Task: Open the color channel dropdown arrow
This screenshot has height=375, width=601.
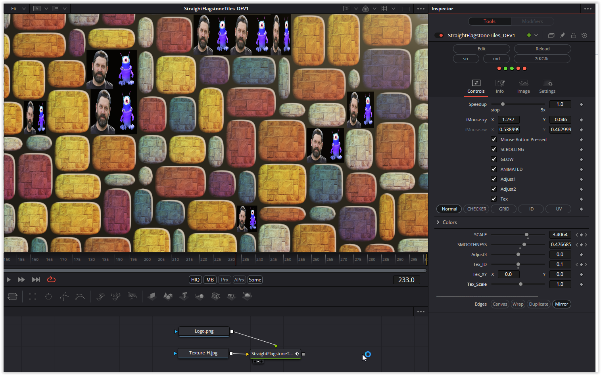Action: coord(374,9)
